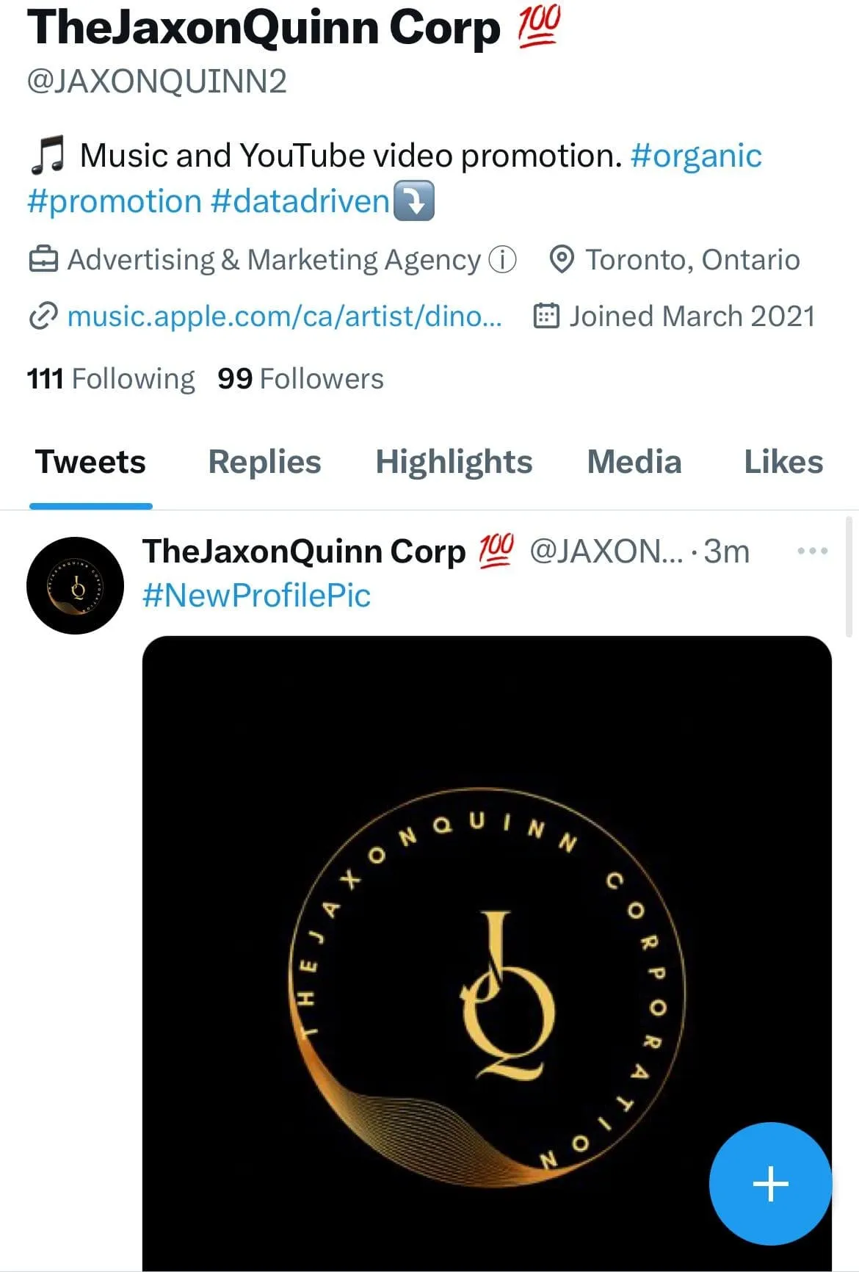Viewport: 859px width, 1272px height.
Task: Tap the #datadriven hashtag
Action: (300, 201)
